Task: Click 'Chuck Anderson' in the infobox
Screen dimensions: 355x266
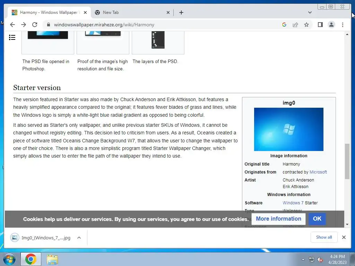Action: (x=298, y=180)
